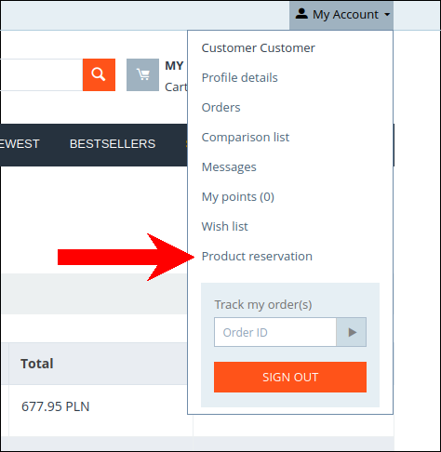
Task: Open Profile details from account menu
Action: pyautogui.click(x=239, y=78)
